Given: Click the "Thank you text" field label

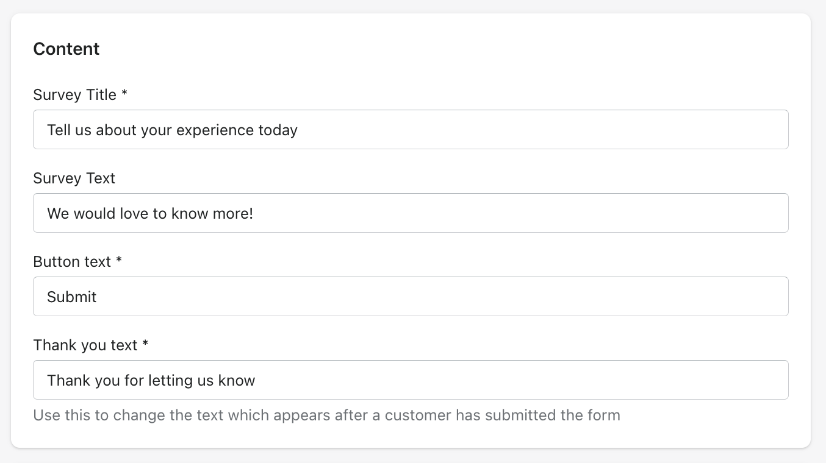Looking at the screenshot, I should [85, 345].
